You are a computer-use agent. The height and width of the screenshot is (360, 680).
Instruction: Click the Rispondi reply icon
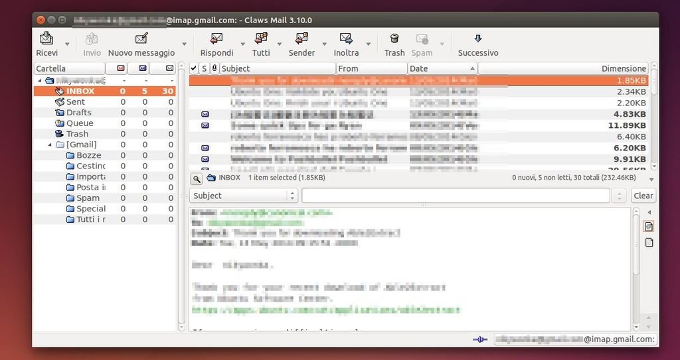[216, 39]
